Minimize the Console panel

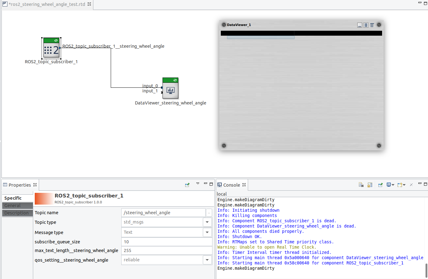420,184
